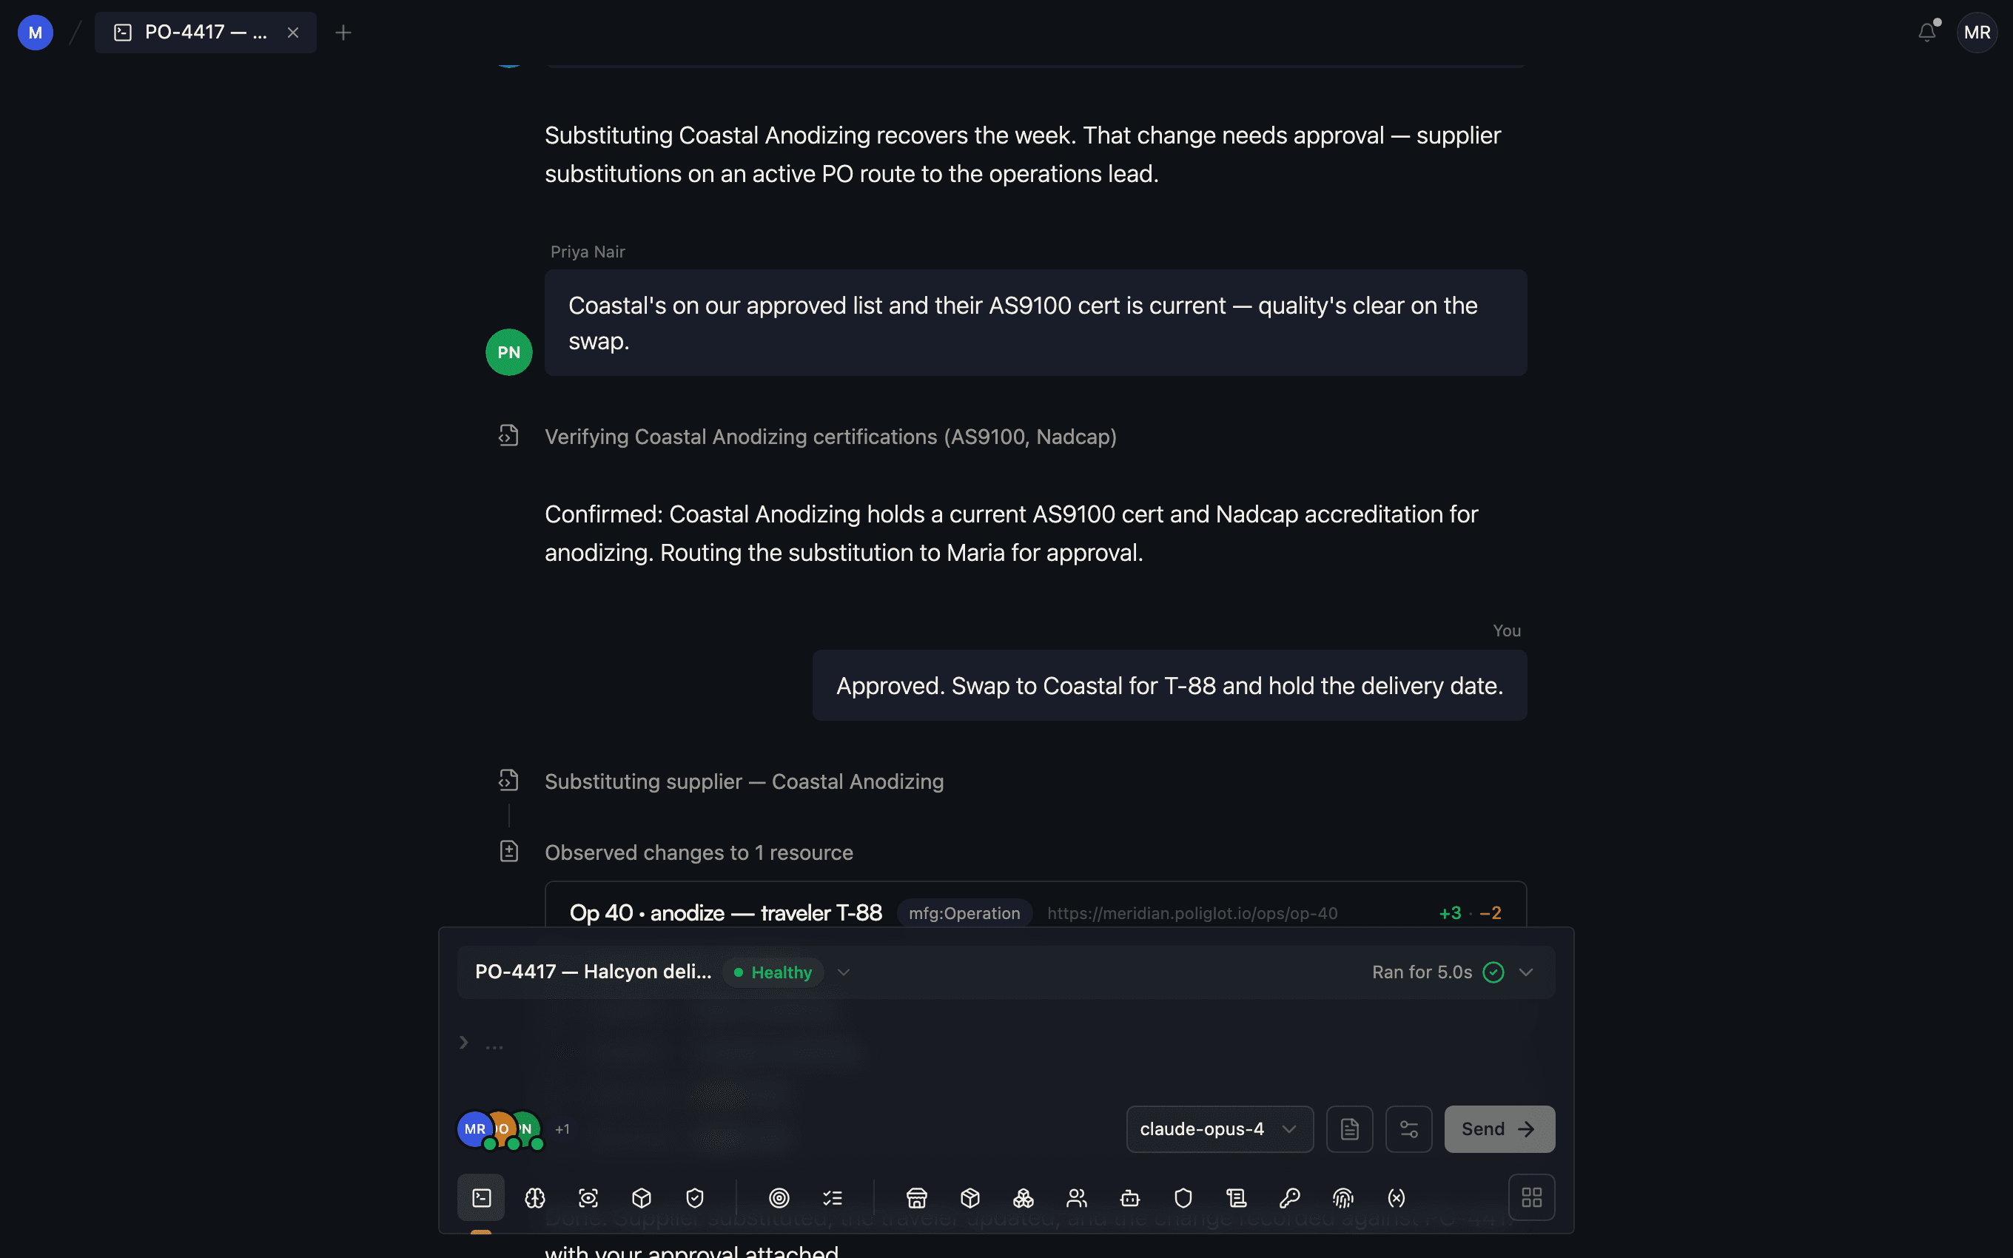Expand the claude-opus-4 model dropdown
Screen dimensions: 2013x1258
(1220, 1129)
